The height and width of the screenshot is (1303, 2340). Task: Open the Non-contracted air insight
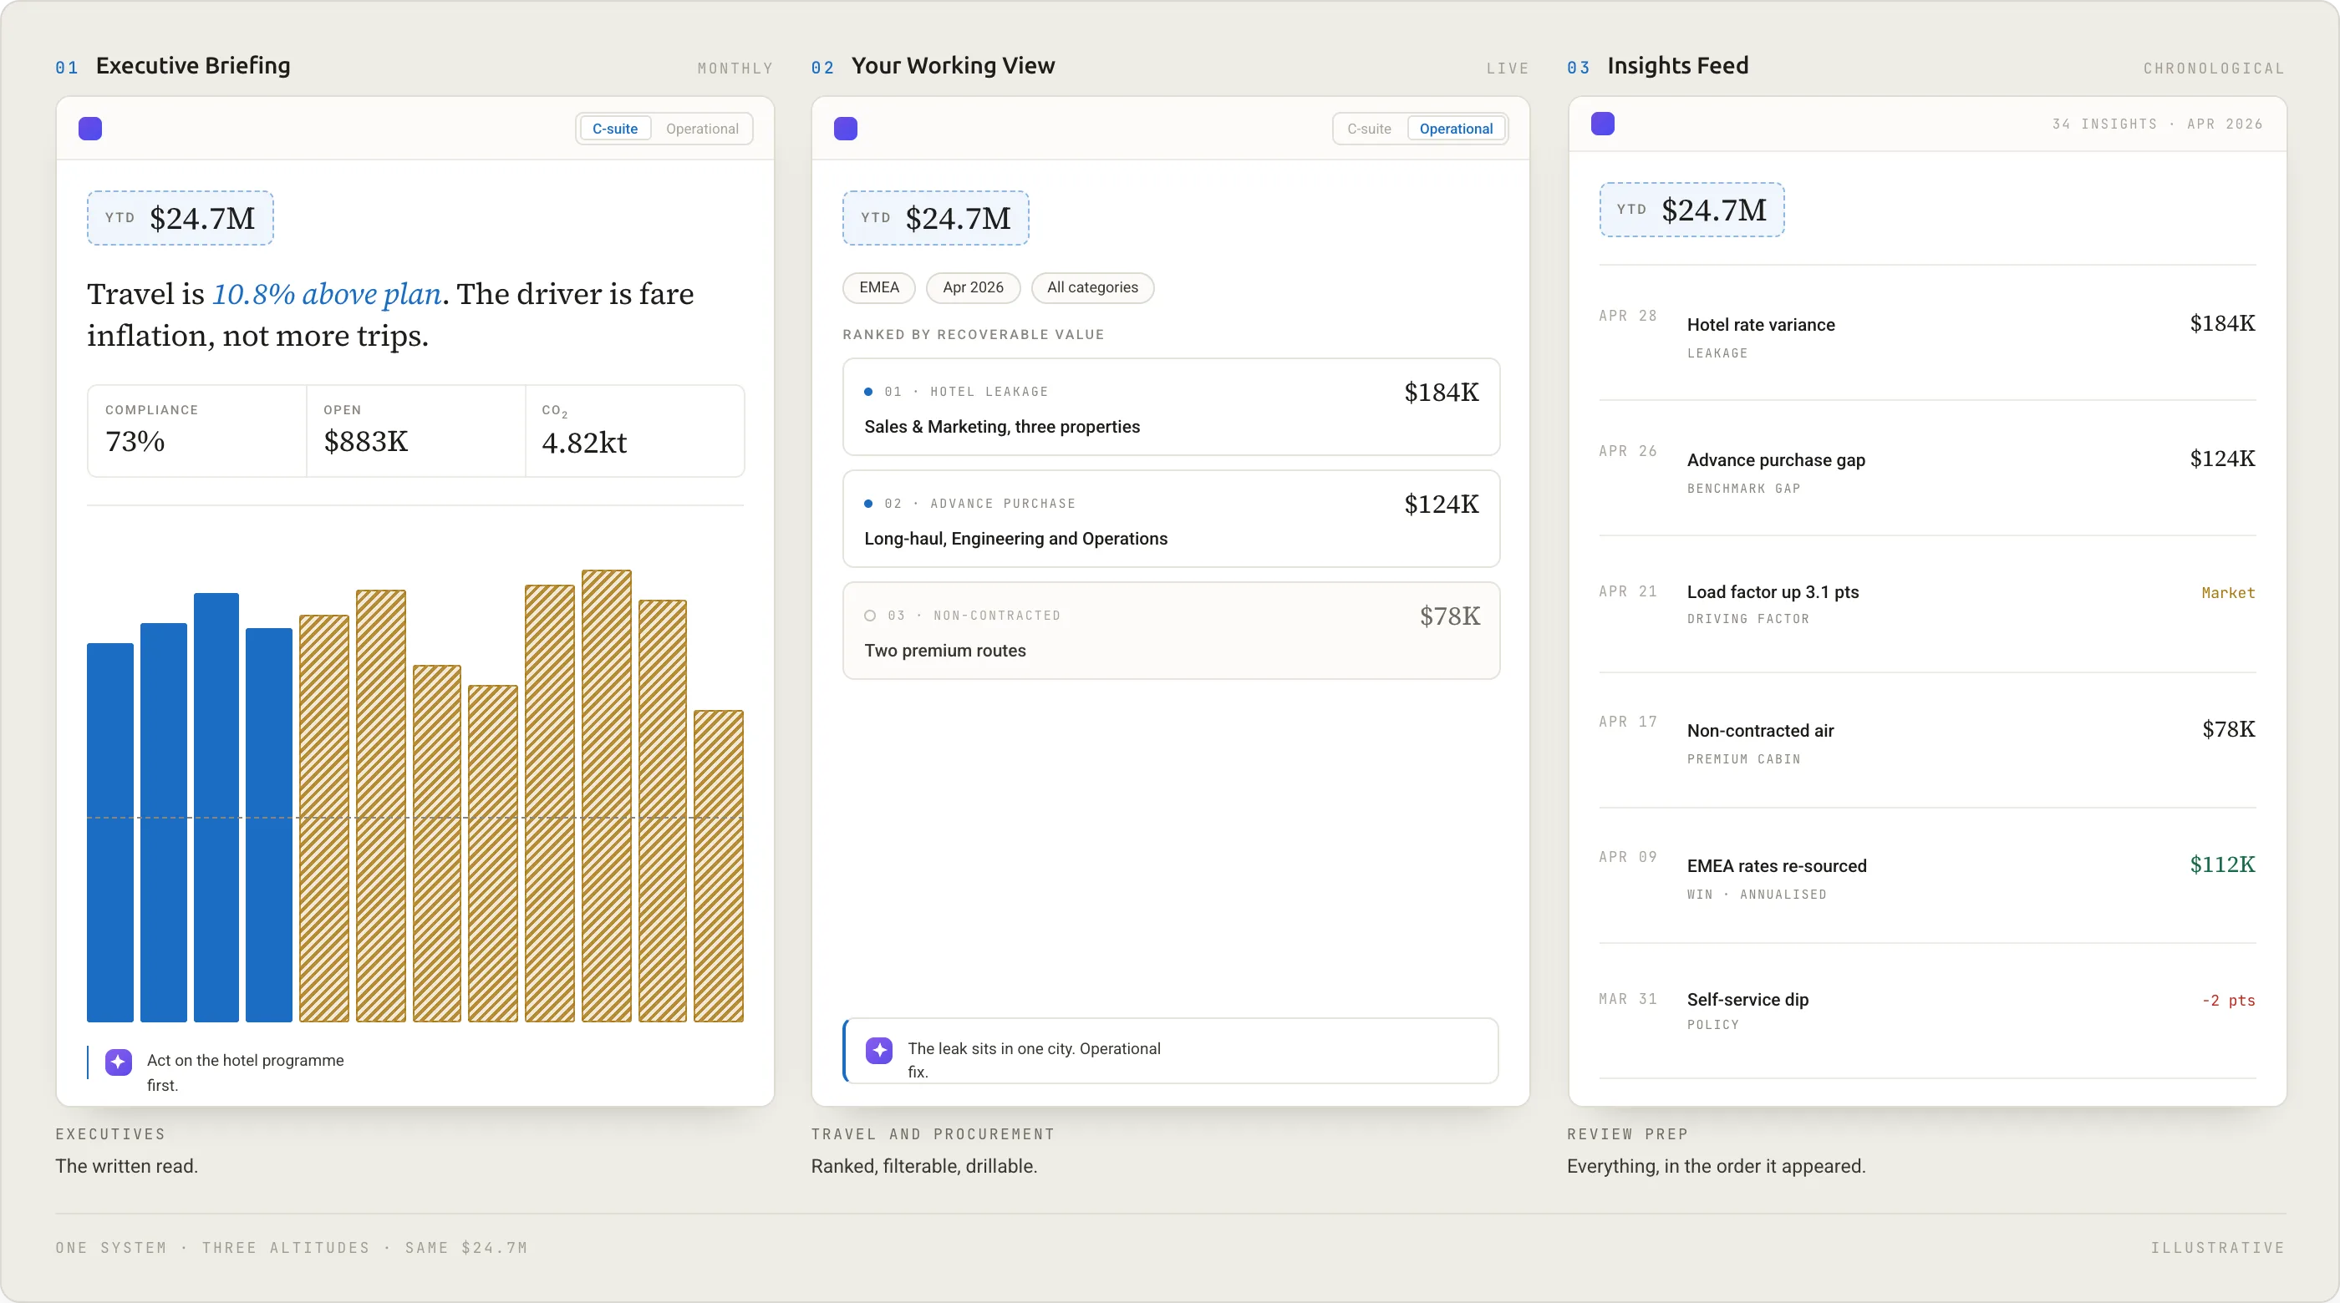[x=1928, y=741]
